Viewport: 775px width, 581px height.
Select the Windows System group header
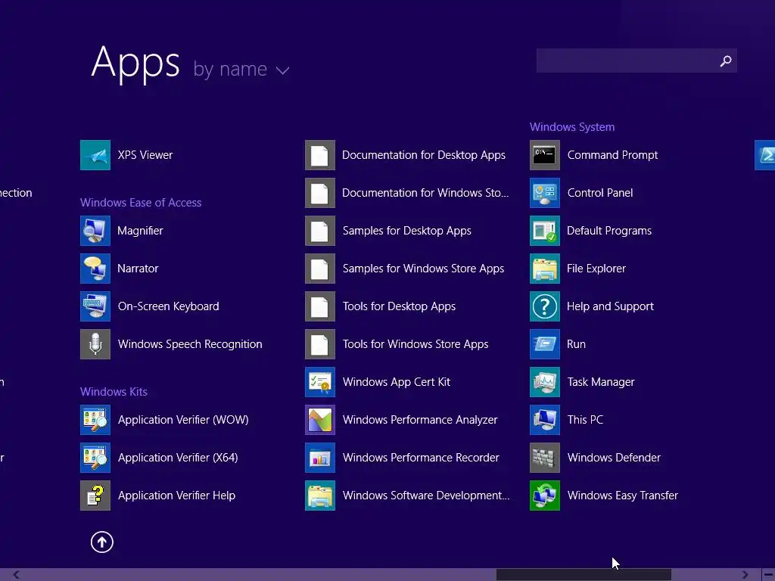pyautogui.click(x=572, y=127)
